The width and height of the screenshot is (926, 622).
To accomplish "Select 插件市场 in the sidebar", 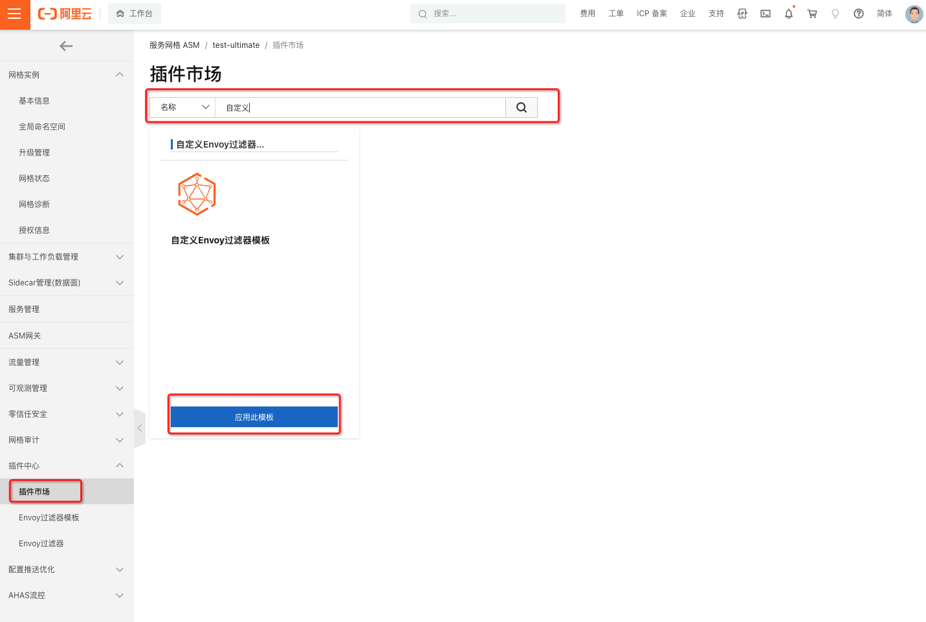I will (67, 492).
